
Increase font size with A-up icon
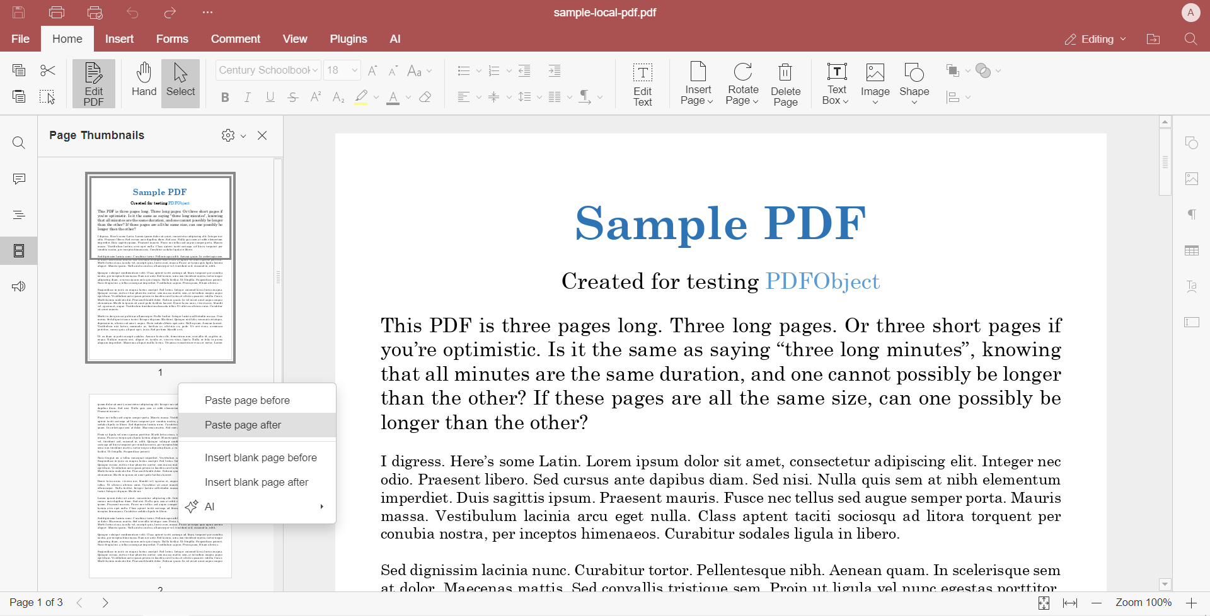click(x=372, y=70)
